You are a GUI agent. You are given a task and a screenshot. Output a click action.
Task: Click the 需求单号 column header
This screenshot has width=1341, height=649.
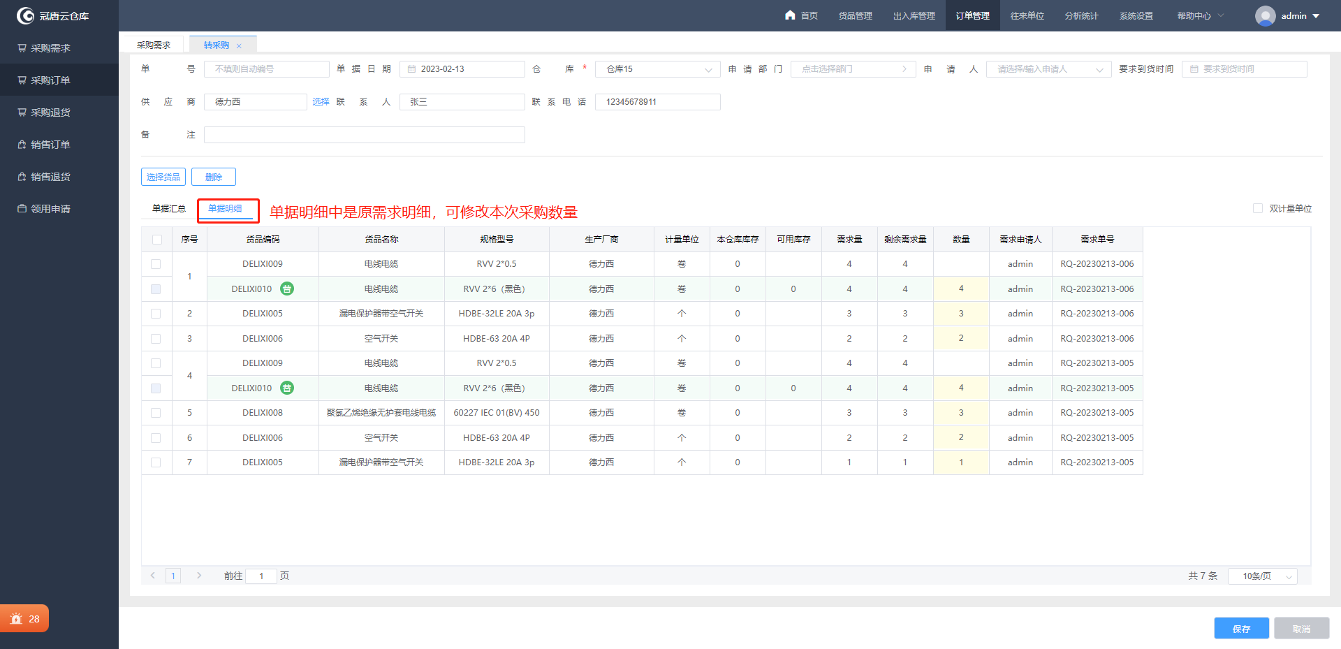pyautogui.click(x=1097, y=239)
